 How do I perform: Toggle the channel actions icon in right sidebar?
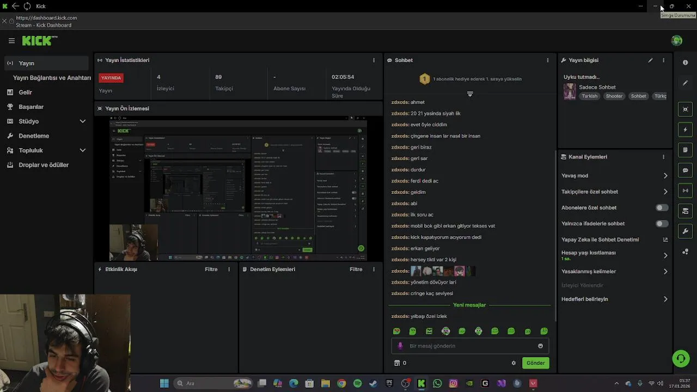pyautogui.click(x=686, y=211)
